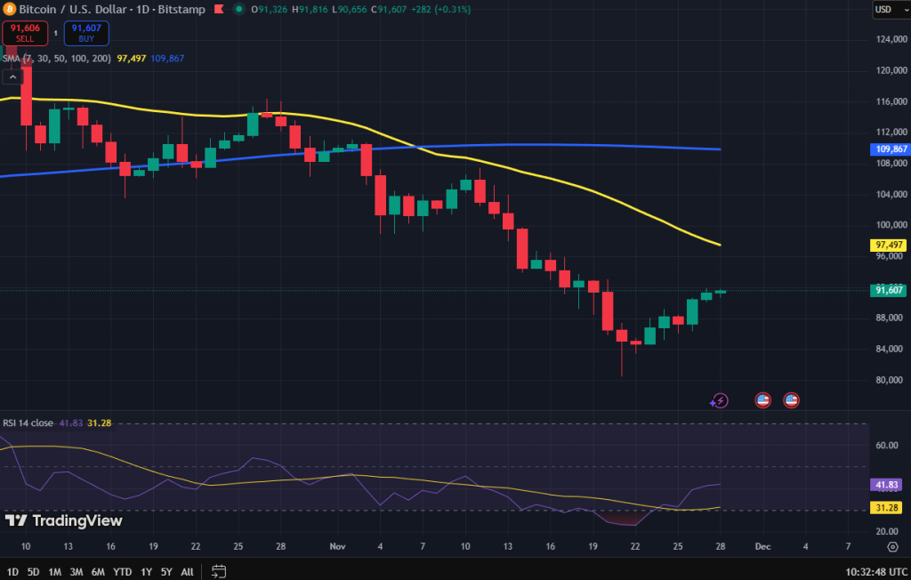Click the RSI 14 close legend label
This screenshot has height=580, width=911.
coord(28,423)
